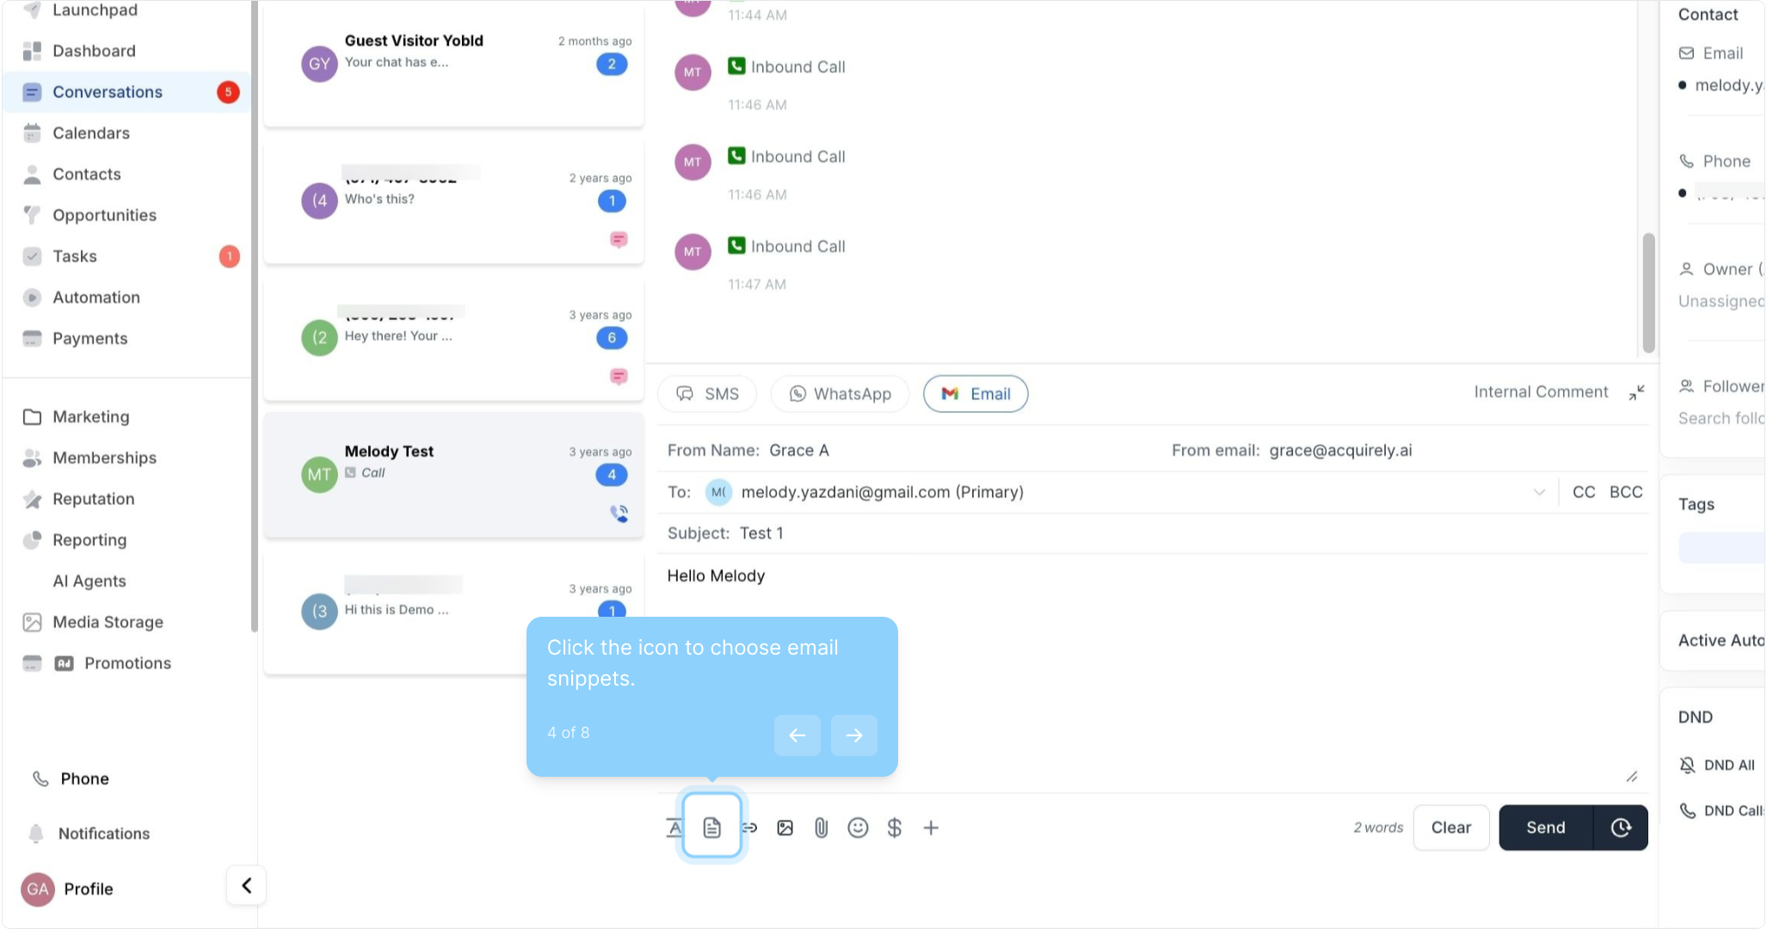
Task: Click the paperclip attachment icon
Action: 821,827
